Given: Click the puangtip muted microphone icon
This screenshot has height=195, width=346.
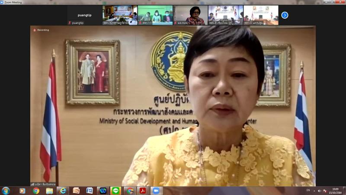Looking at the screenshot, I should pyautogui.click(x=70, y=23).
